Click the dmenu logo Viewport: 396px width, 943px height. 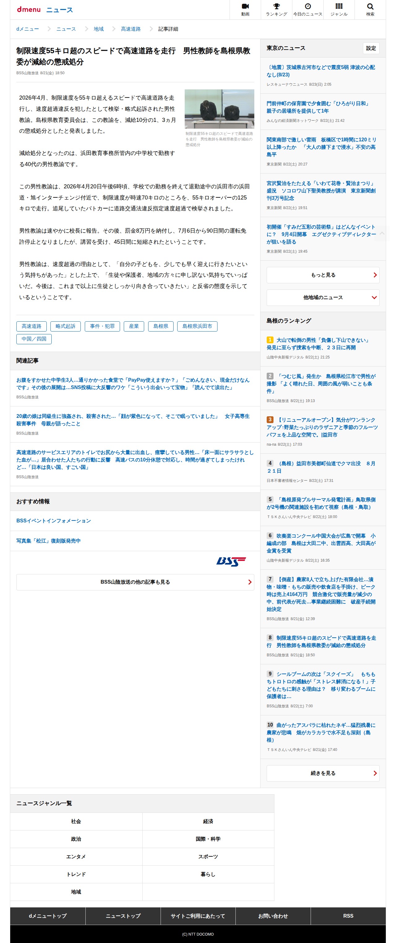coord(28,10)
